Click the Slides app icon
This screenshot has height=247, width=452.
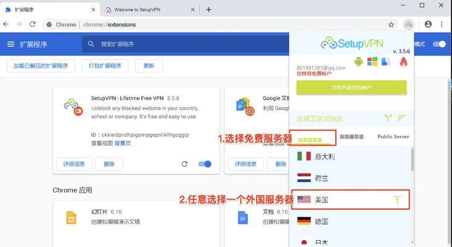(x=71, y=217)
